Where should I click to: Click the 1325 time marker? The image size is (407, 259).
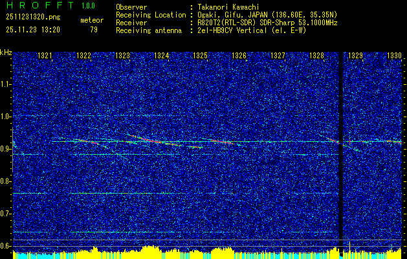201,56
